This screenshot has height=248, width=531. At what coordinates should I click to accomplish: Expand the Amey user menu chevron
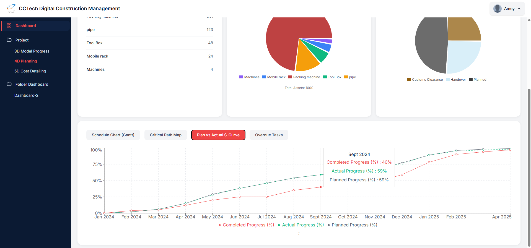519,9
